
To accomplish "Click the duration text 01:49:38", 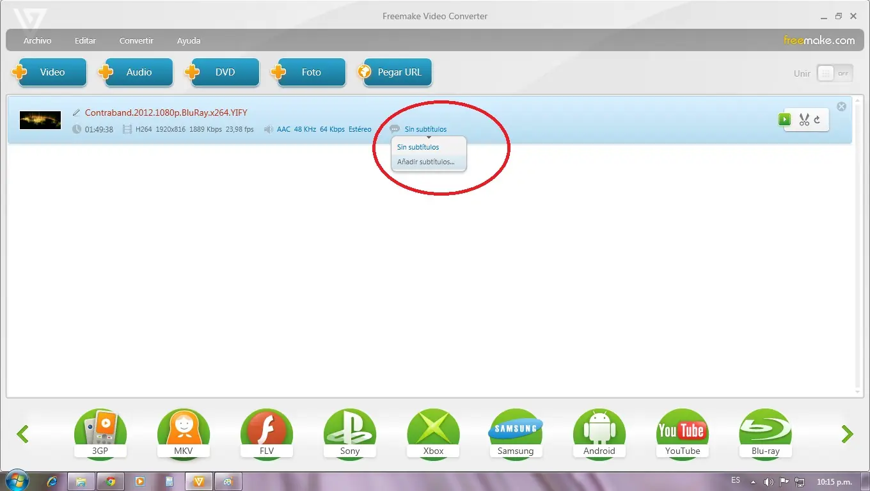I will tap(99, 129).
